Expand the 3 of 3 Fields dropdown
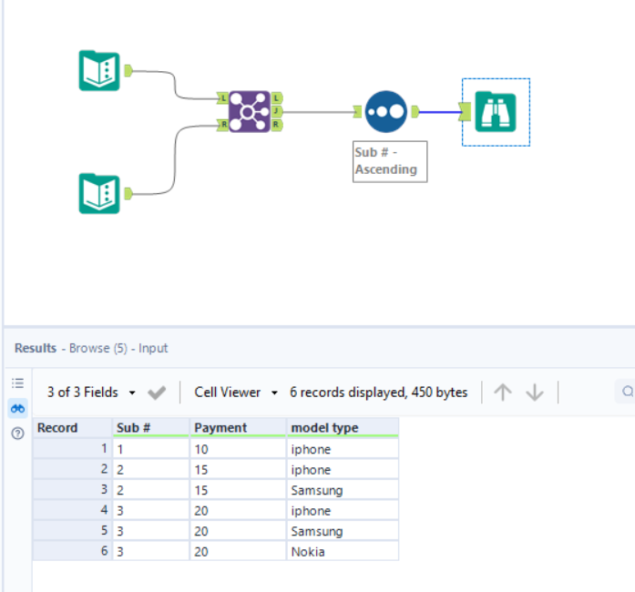635x592 pixels. pyautogui.click(x=132, y=393)
